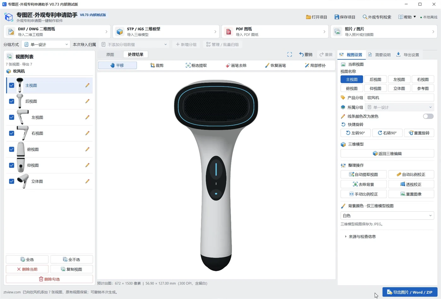Enable 线条颜色改为黑色 switch

428,116
